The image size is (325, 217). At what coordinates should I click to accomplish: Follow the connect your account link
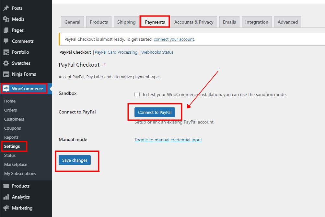174,39
